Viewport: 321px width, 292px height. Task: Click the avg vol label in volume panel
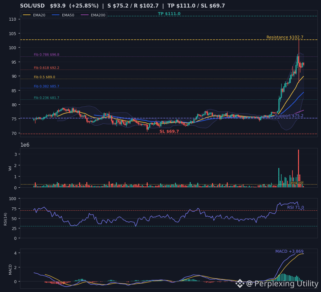(297, 182)
